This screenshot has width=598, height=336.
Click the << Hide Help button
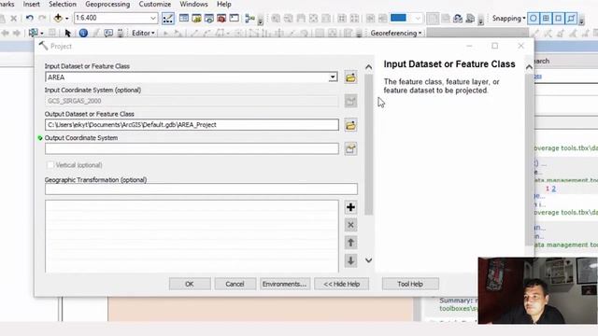click(x=341, y=284)
